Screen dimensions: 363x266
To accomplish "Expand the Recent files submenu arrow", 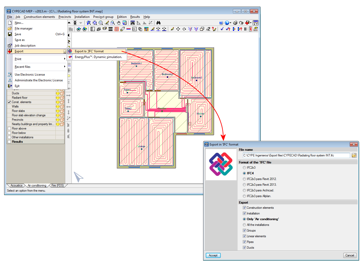I will [65, 67].
